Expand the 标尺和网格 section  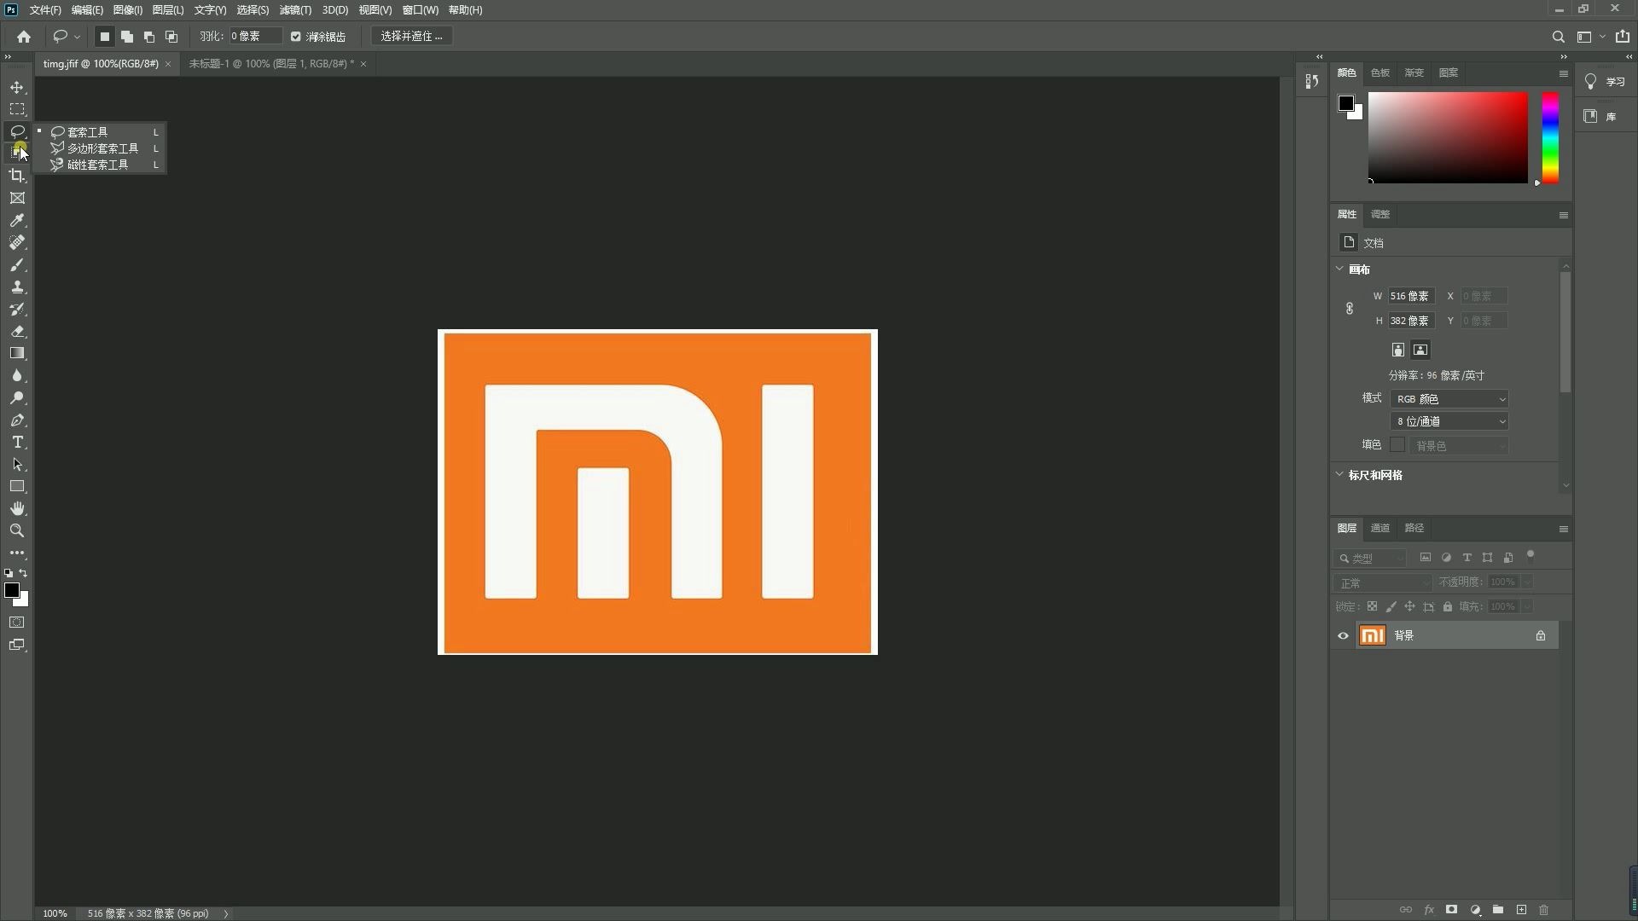click(x=1339, y=474)
